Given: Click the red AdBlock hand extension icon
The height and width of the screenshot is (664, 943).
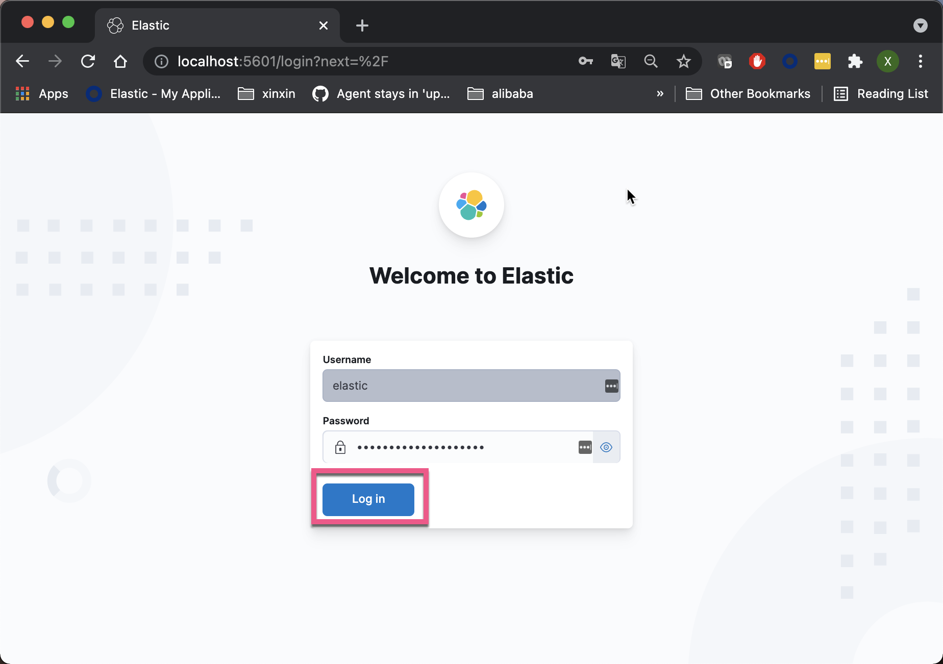Looking at the screenshot, I should 757,61.
